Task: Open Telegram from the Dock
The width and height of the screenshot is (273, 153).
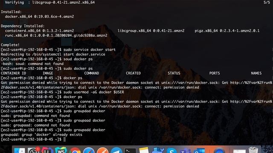Action: pyautogui.click(x=116, y=150)
